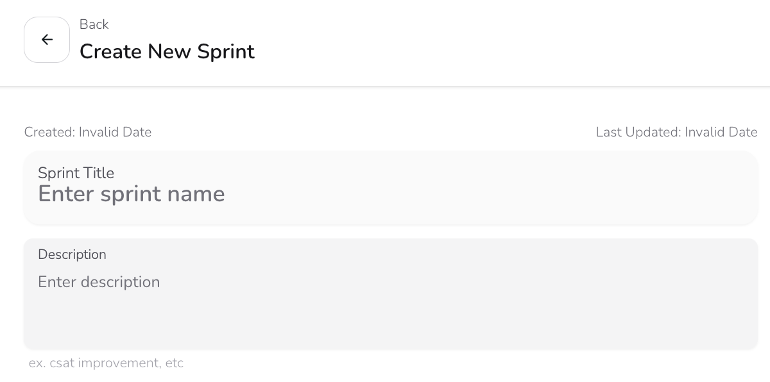Click the "Sprint Title" field label
The image size is (770, 382).
click(x=76, y=173)
